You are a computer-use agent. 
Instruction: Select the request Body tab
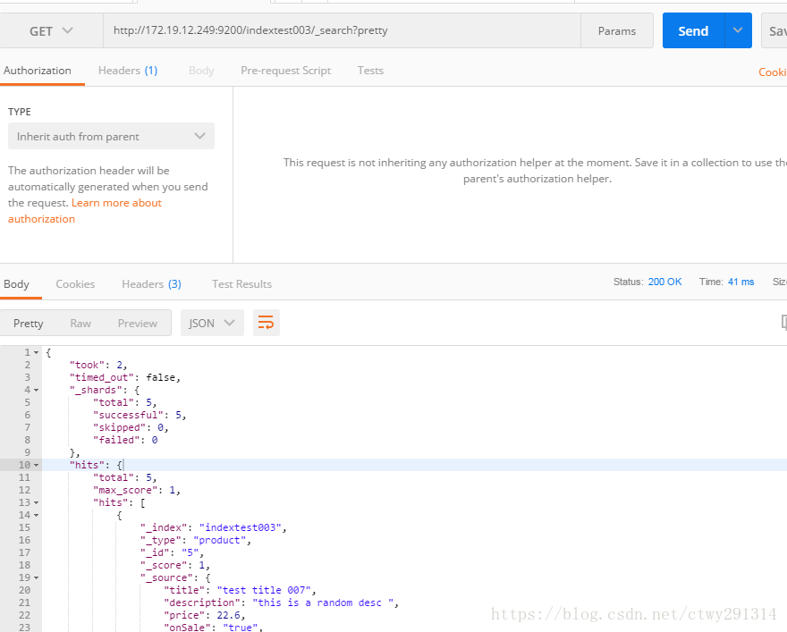coord(201,71)
